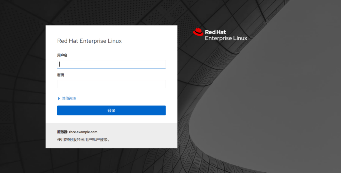Click the 密码 field label
The height and width of the screenshot is (173, 341).
(61, 75)
